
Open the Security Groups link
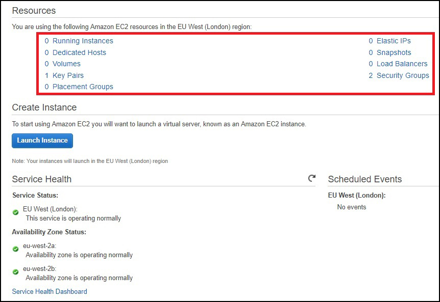403,75
